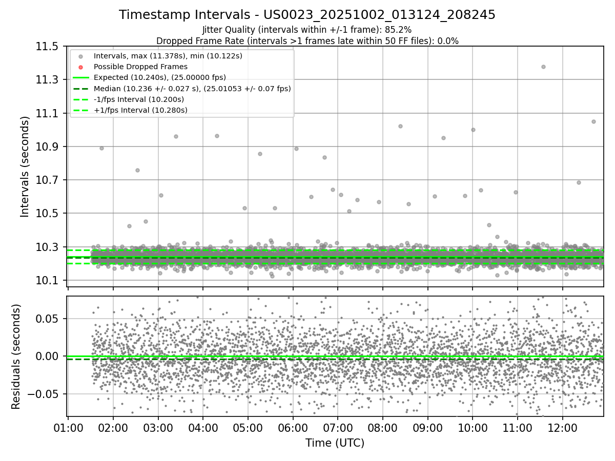Click the outlier point near 11.02 s around 08:25
The width and height of the screenshot is (615, 461).
pyautogui.click(x=400, y=126)
